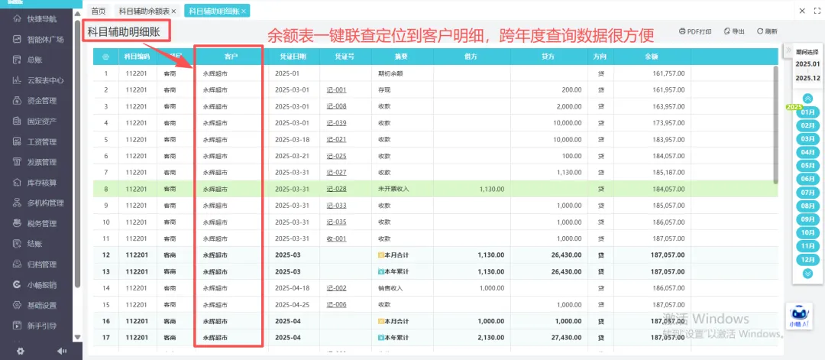Click the sidebar's vertical scrollbar
Image resolution: width=825 pixels, height=360 pixels.
click(x=78, y=154)
